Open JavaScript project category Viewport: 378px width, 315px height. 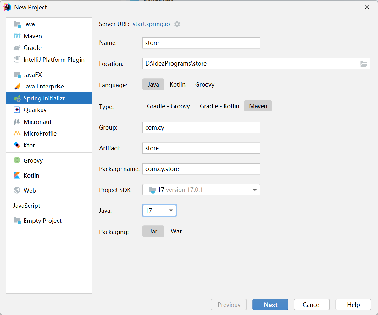[27, 206]
